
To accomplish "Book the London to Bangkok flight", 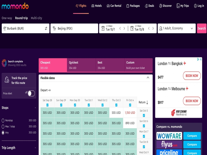I will coord(192,76).
